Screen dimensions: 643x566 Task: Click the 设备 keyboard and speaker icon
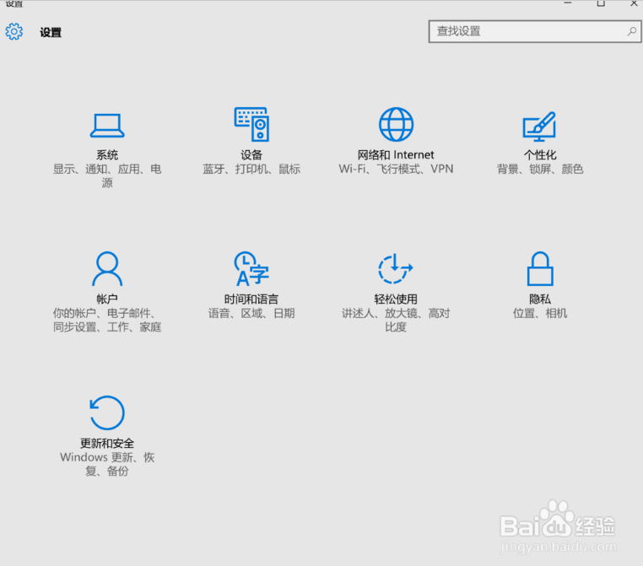coord(251,125)
